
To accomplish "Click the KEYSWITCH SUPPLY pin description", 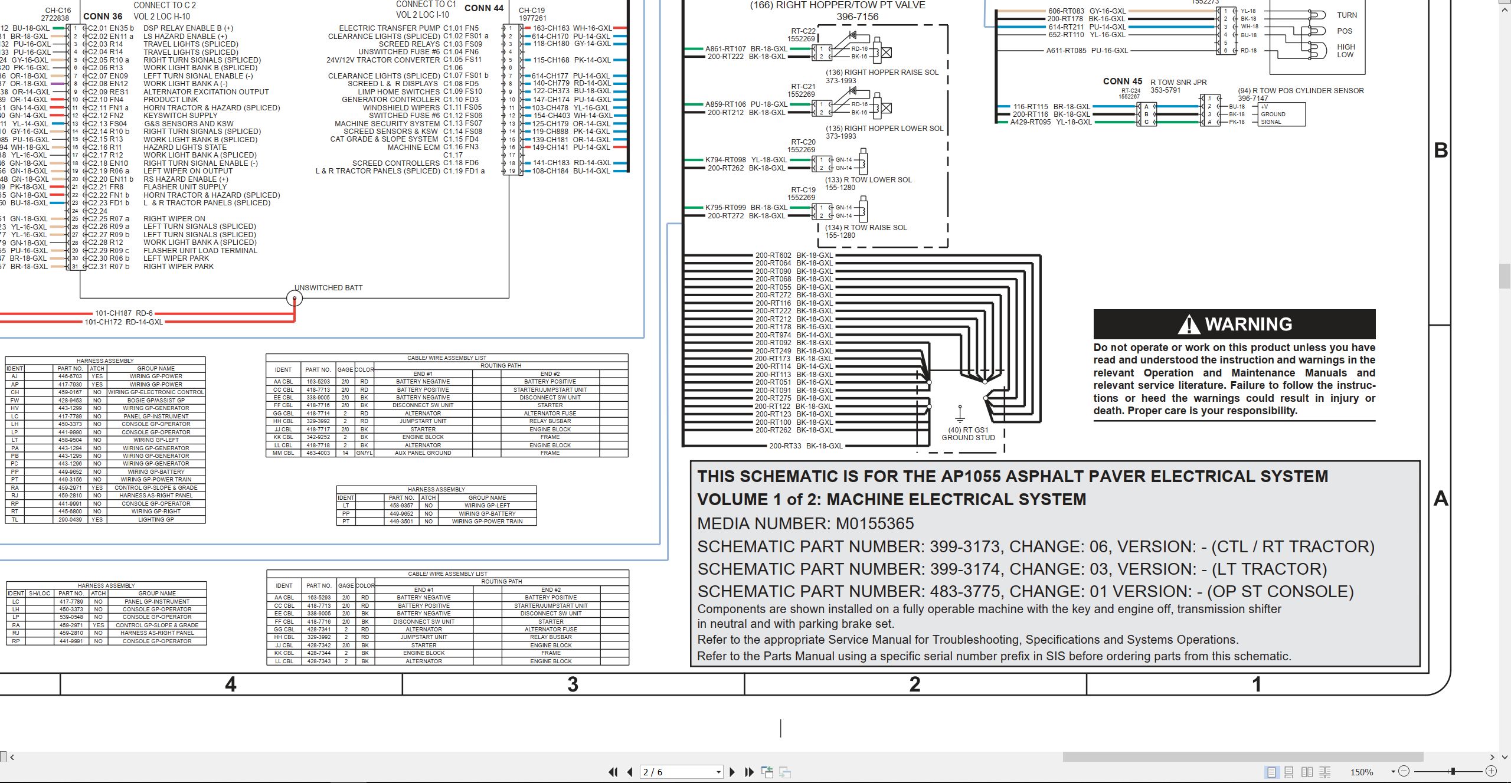I will coord(180,116).
